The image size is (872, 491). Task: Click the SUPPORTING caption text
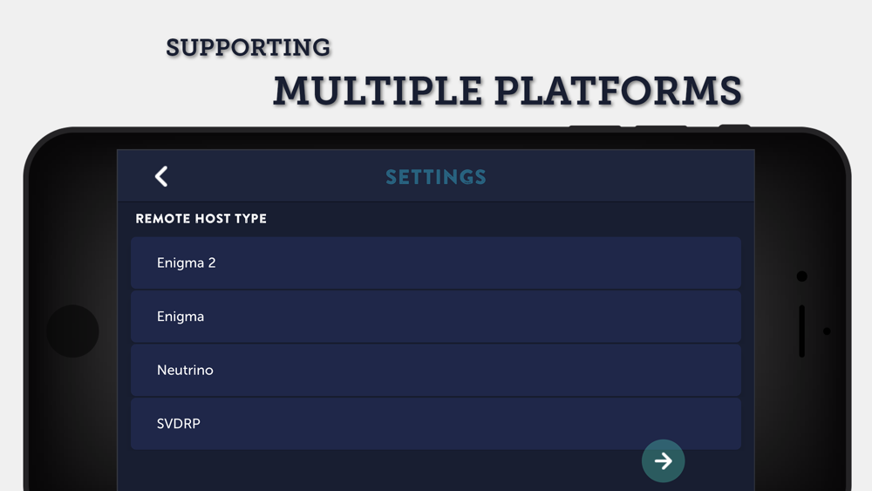click(x=248, y=48)
